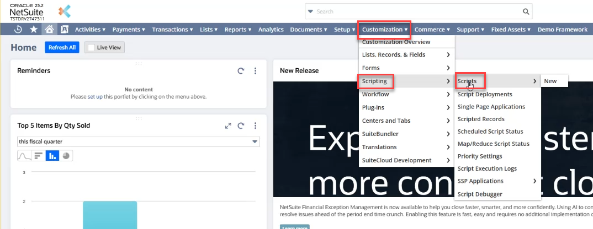Select Script Deployments from submenu
This screenshot has height=229, width=593.
pos(485,94)
